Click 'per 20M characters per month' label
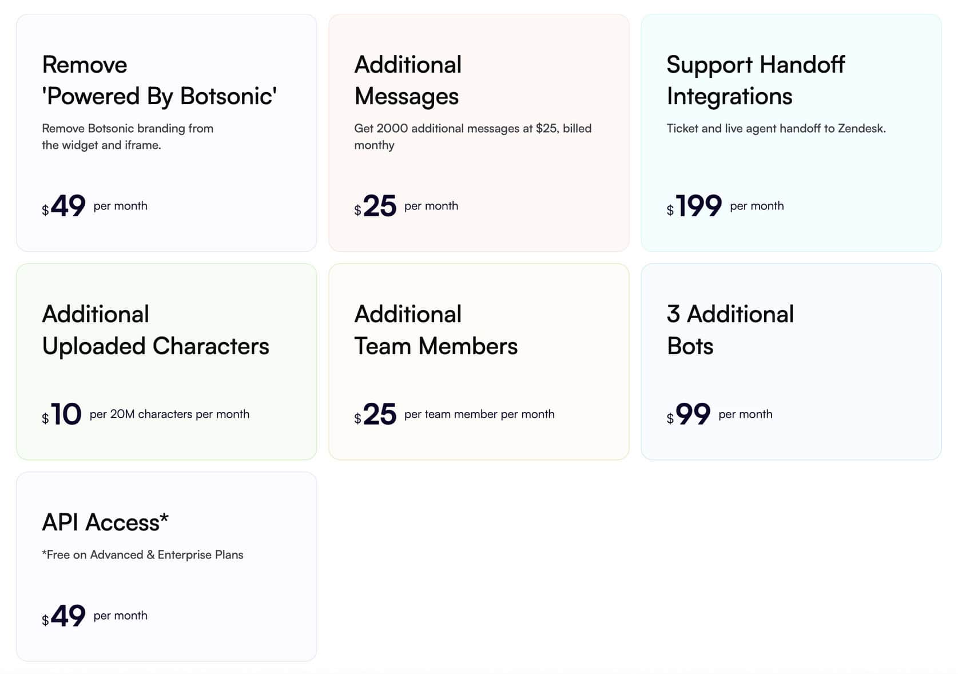The image size is (958, 674). pyautogui.click(x=169, y=414)
